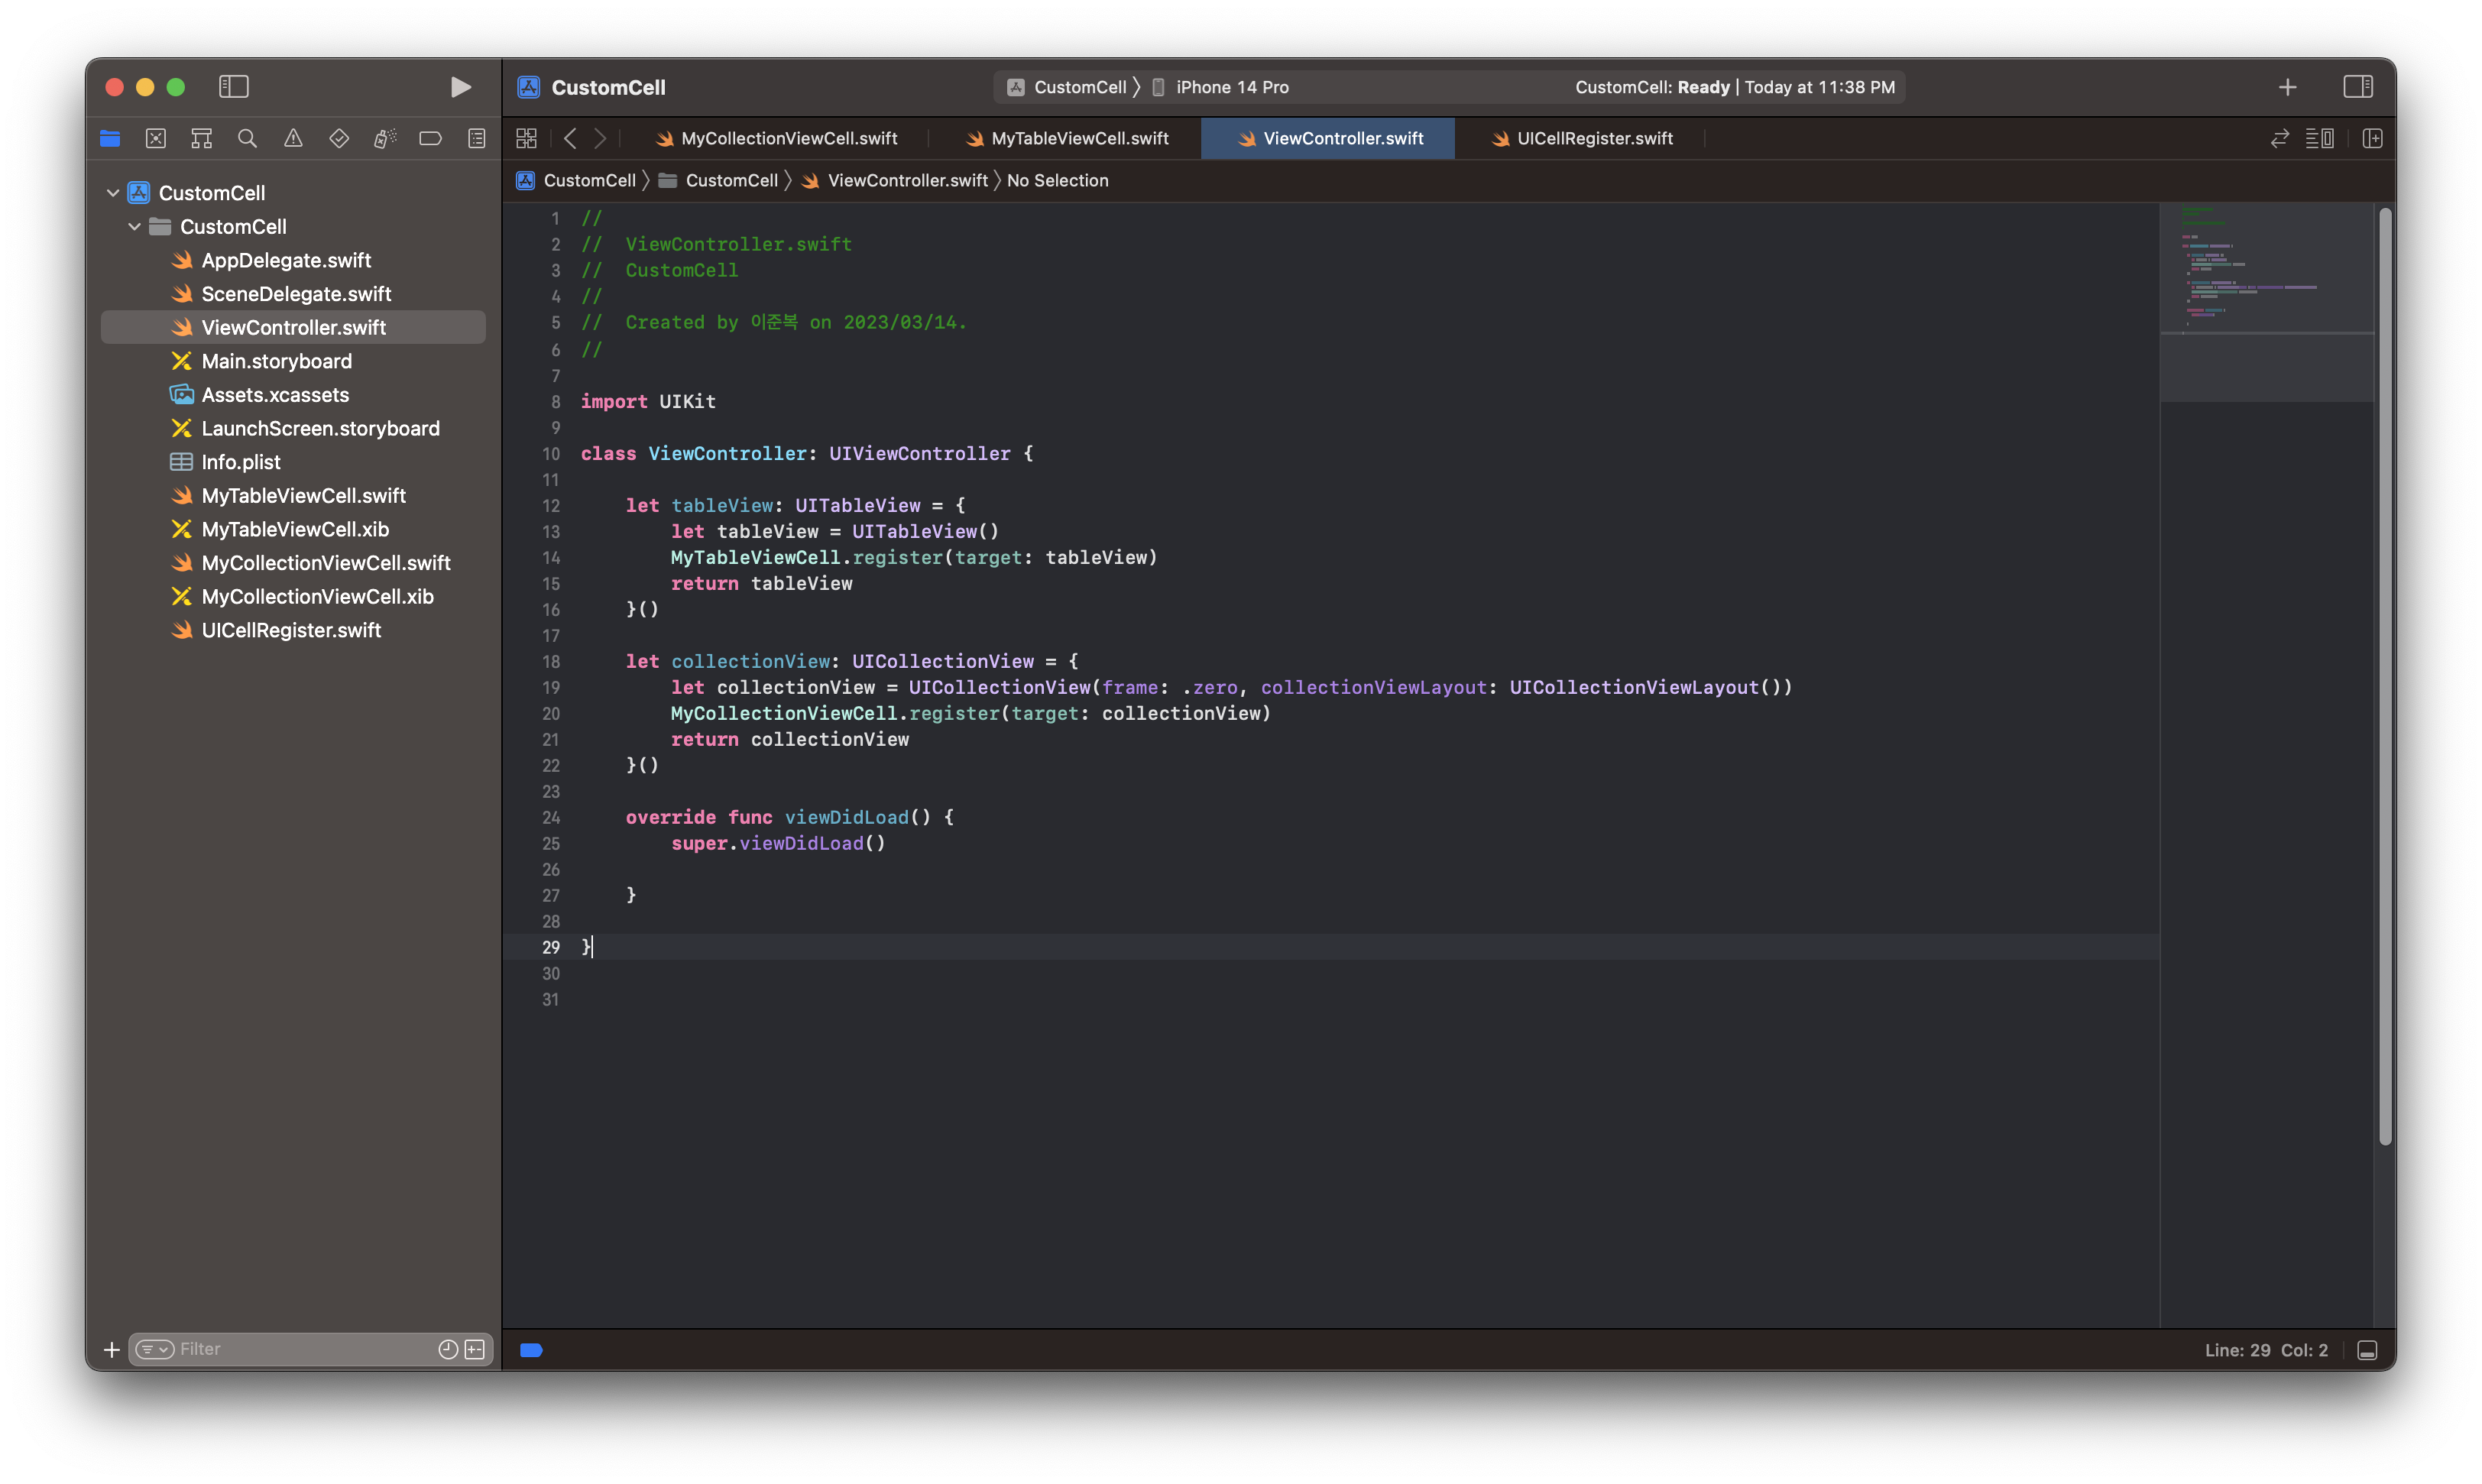Open the Issue navigator warning icon
The height and width of the screenshot is (1484, 2482).
293,139
